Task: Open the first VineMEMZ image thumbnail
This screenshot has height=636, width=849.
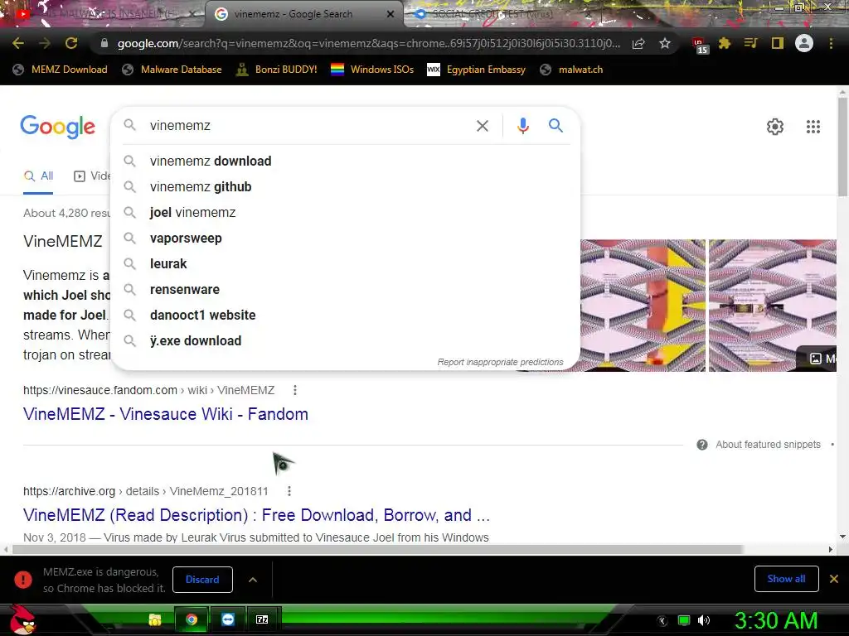Action: tap(643, 306)
